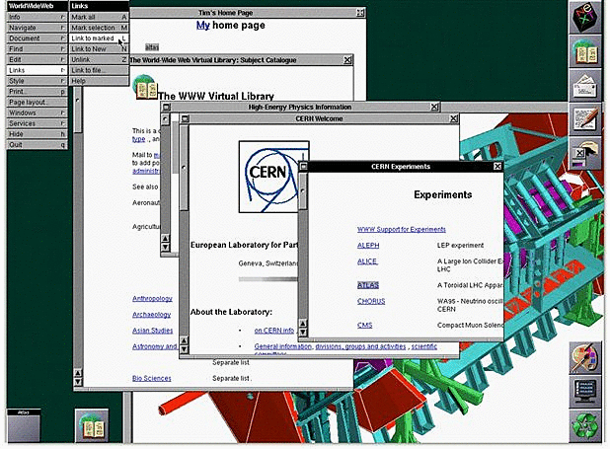Image resolution: width=610 pixels, height=449 pixels.
Task: Click scroll down arrow in Virtual Library window
Action: pos(78,382)
